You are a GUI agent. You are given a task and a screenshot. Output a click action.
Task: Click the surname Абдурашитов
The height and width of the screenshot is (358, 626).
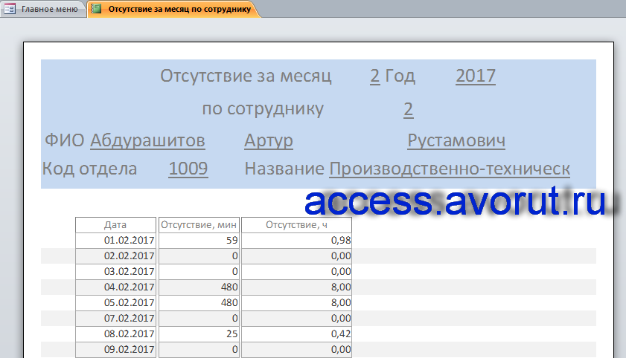click(147, 140)
